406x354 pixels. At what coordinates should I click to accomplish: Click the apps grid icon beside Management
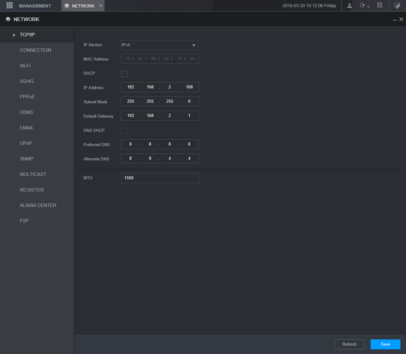[x=9, y=5]
